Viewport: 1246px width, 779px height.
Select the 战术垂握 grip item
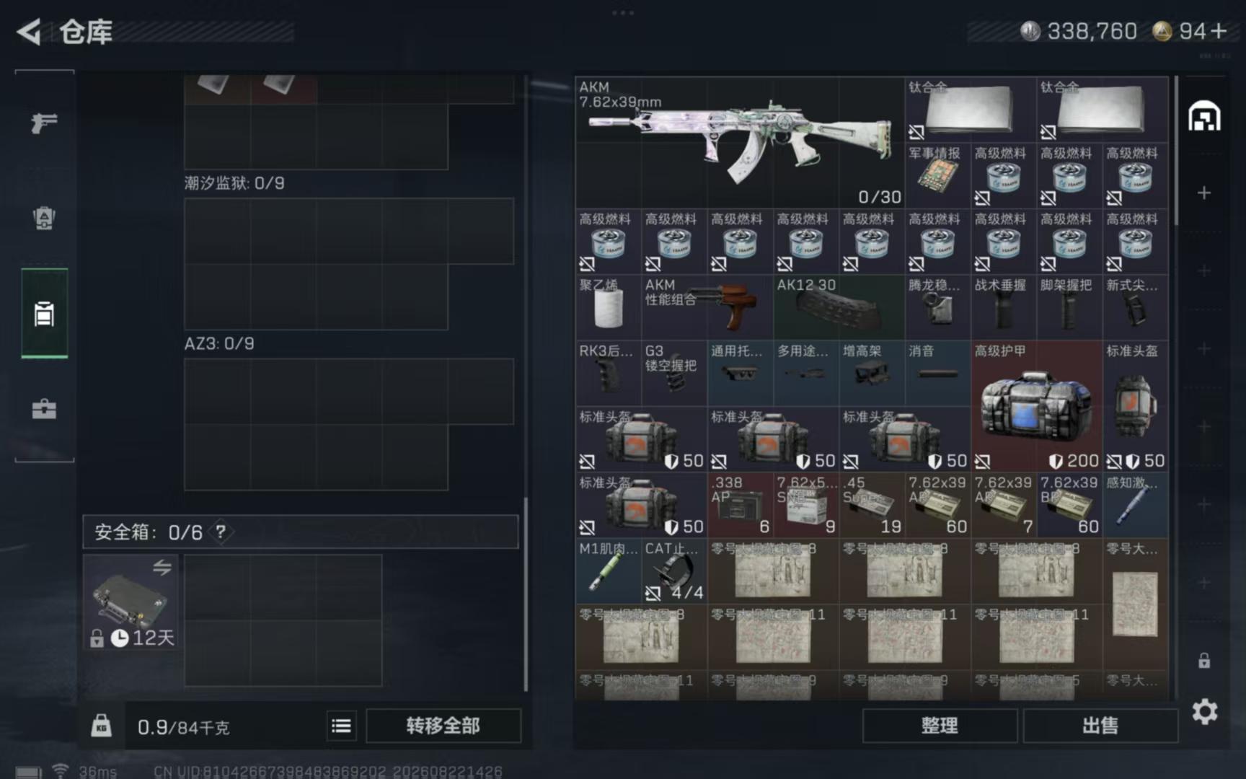(x=1003, y=308)
